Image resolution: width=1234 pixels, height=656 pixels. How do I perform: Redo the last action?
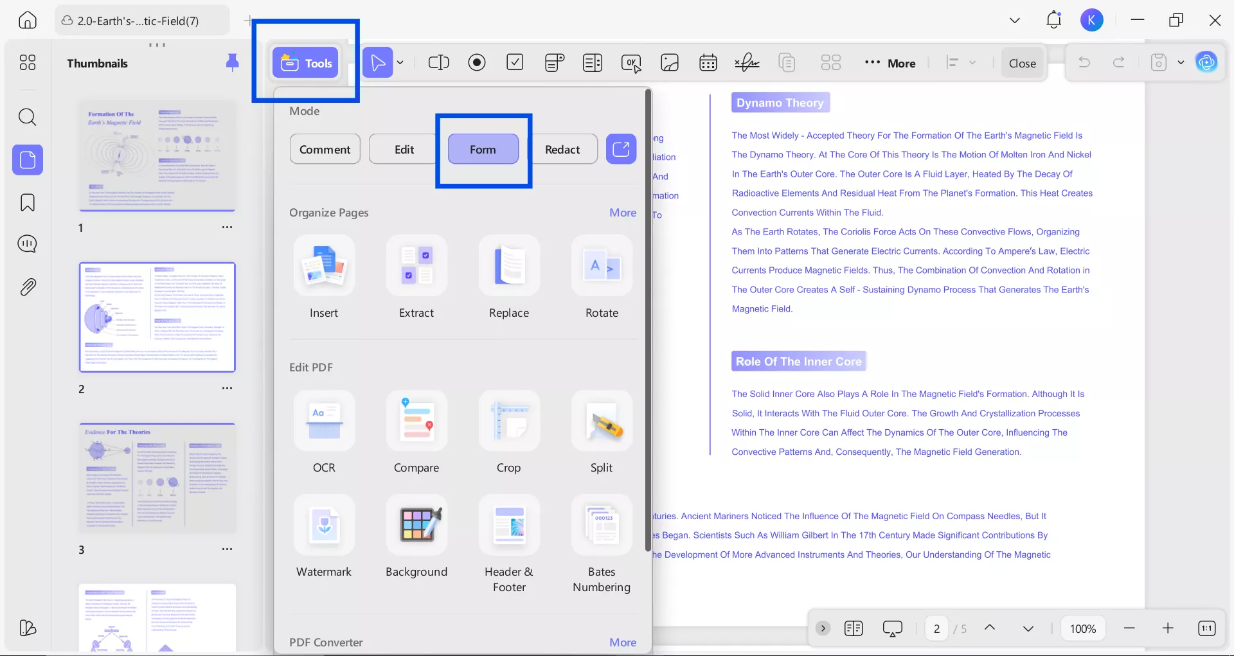coord(1119,62)
